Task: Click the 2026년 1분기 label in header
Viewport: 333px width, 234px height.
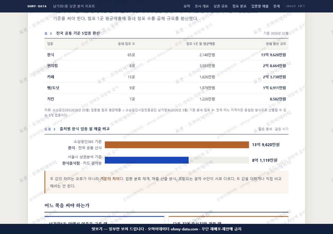Action: pos(295,6)
